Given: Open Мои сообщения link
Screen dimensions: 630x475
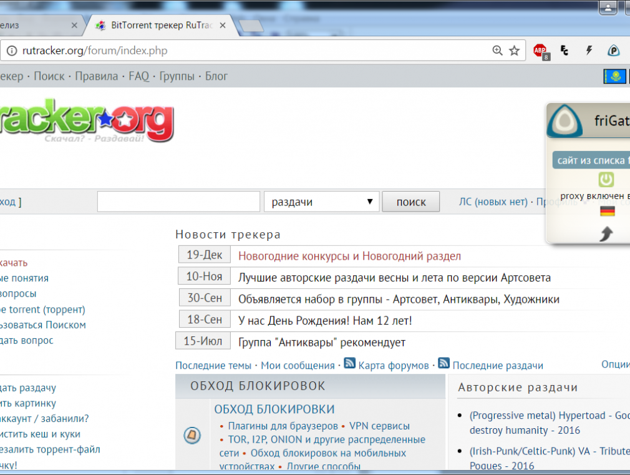Looking at the screenshot, I should pyautogui.click(x=298, y=365).
